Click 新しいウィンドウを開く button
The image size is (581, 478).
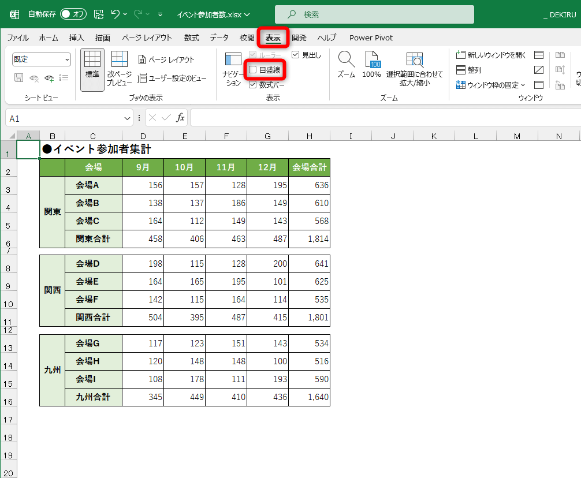pos(491,55)
